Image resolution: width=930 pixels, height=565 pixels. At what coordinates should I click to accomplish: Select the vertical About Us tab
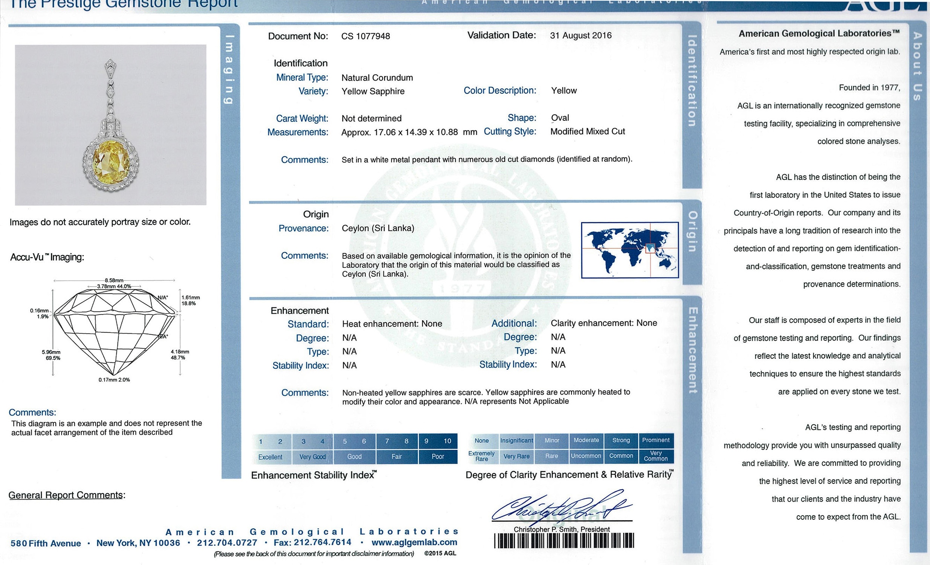point(918,66)
